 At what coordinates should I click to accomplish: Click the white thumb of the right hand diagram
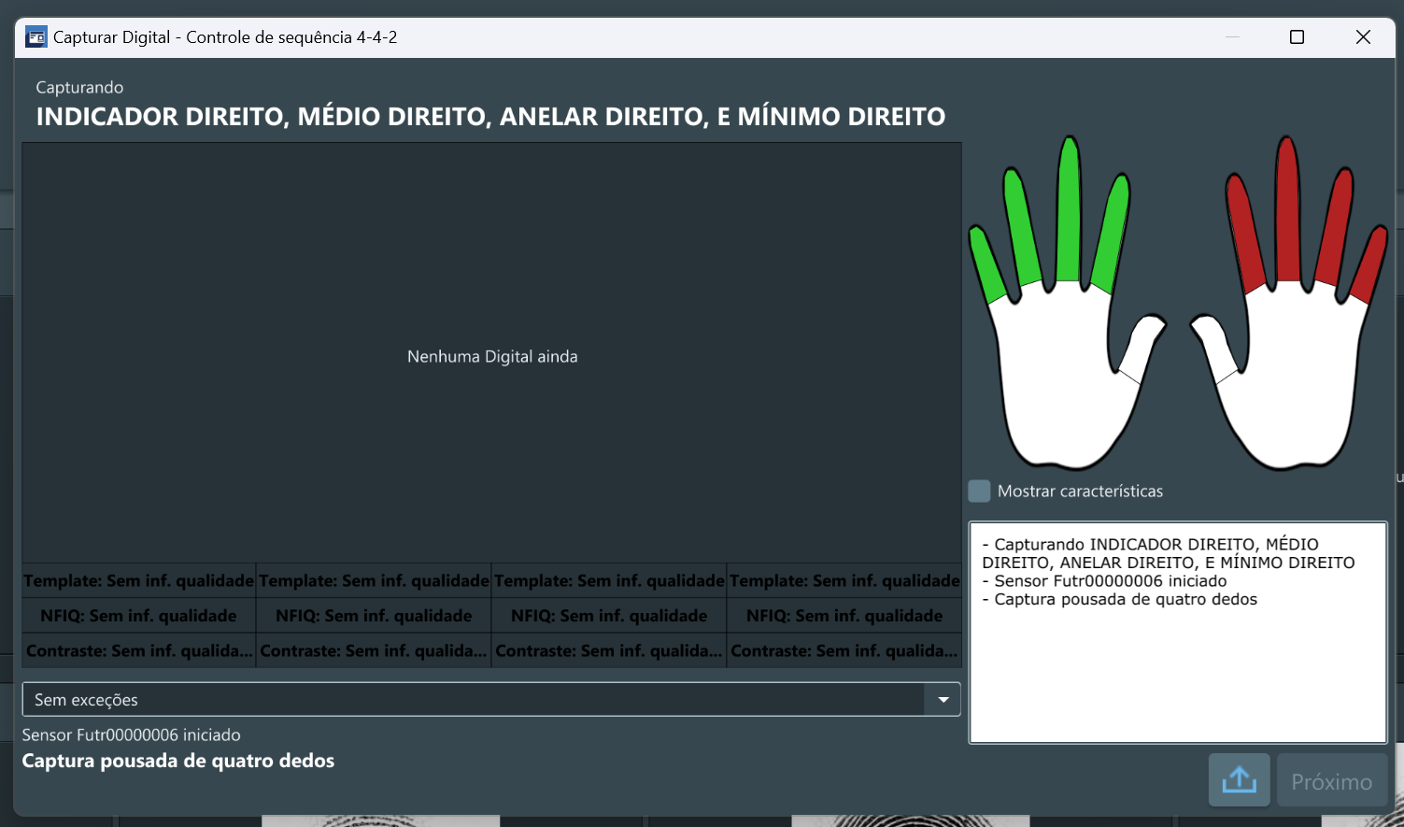[x=1214, y=347]
